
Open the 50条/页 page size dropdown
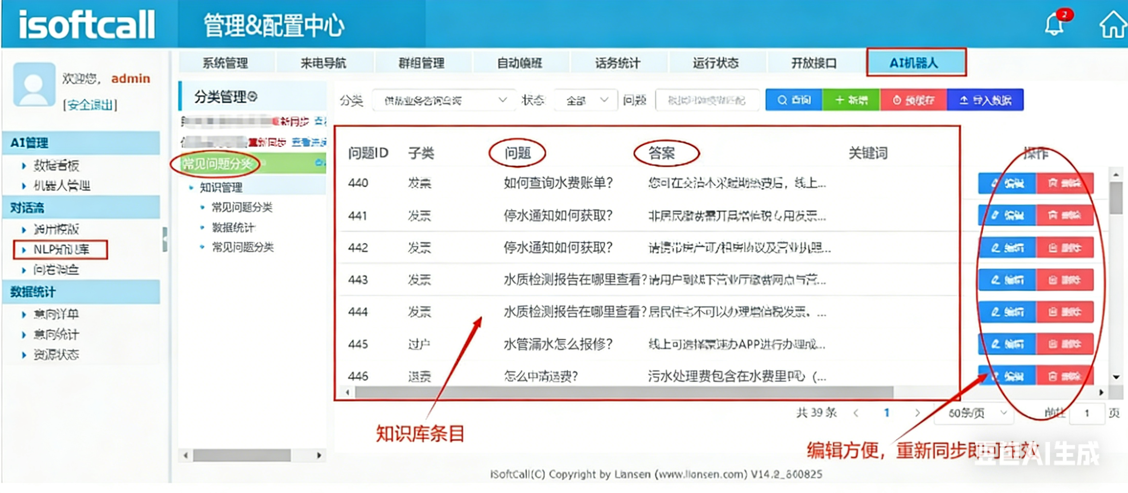coord(974,413)
